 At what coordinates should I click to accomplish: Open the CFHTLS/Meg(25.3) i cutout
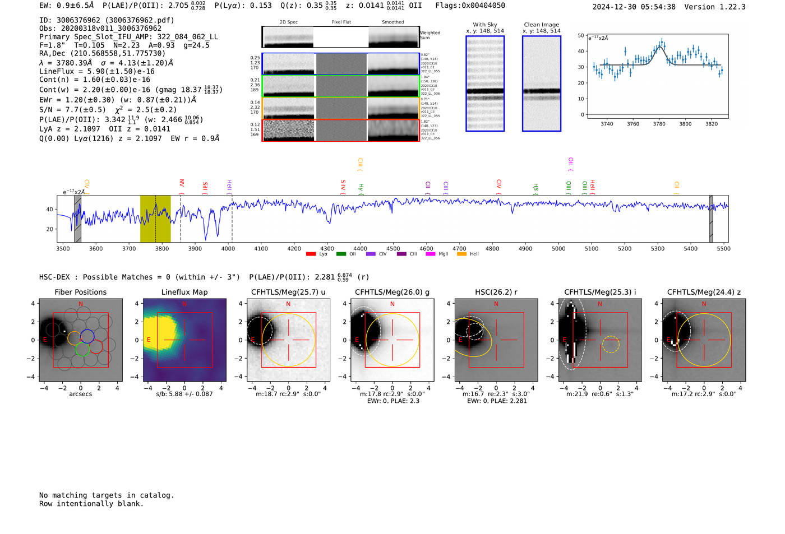tap(600, 340)
